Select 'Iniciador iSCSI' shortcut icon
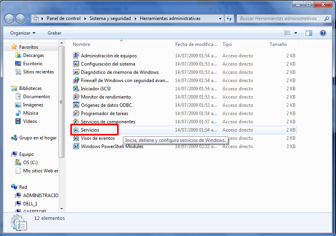The height and width of the screenshot is (236, 336). click(x=76, y=89)
